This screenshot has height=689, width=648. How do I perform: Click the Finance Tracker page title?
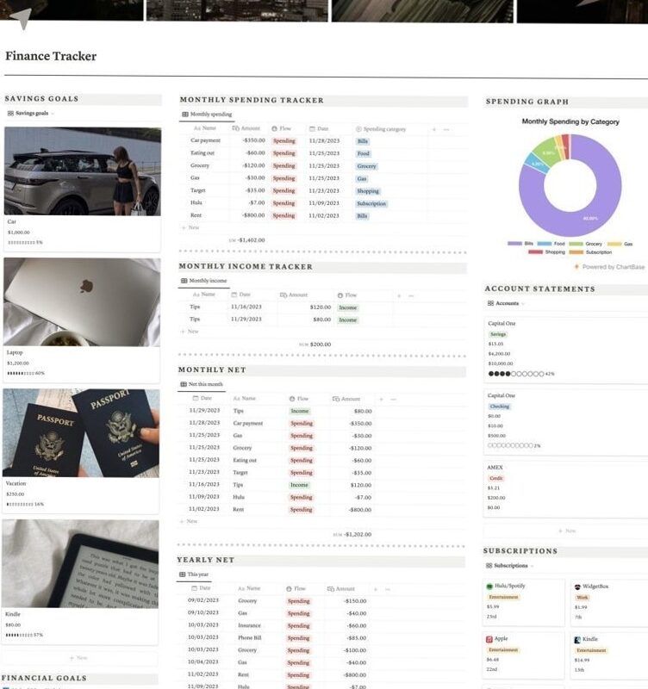coord(51,56)
